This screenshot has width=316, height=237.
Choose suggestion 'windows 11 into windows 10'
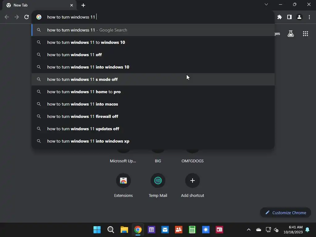pyautogui.click(x=153, y=67)
